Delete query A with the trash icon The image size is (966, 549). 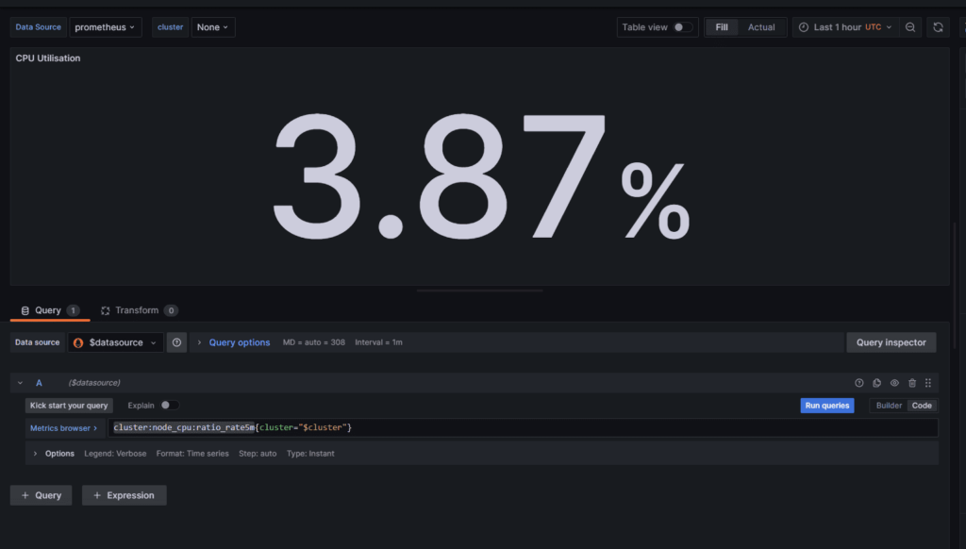(x=912, y=383)
